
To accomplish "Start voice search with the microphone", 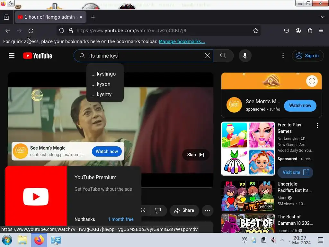I will tap(245, 56).
